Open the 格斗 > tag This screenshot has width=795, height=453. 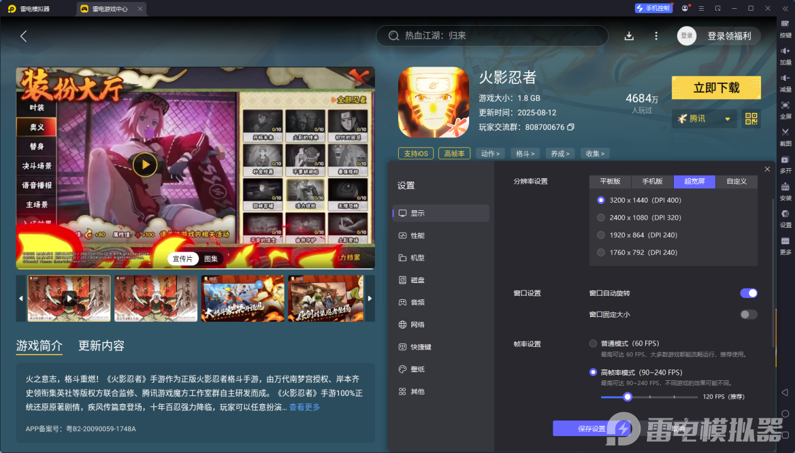click(525, 153)
